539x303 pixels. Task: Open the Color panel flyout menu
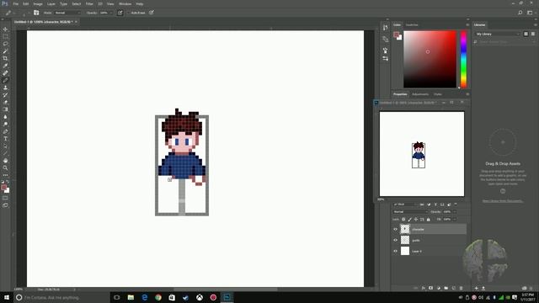pos(467,24)
